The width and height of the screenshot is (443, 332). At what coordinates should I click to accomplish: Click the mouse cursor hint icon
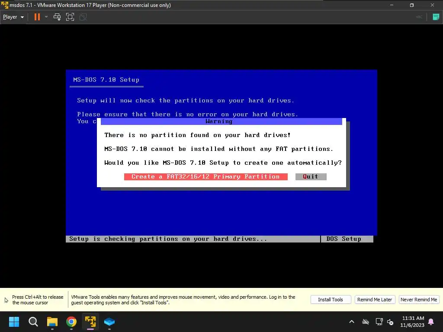(x=6, y=300)
